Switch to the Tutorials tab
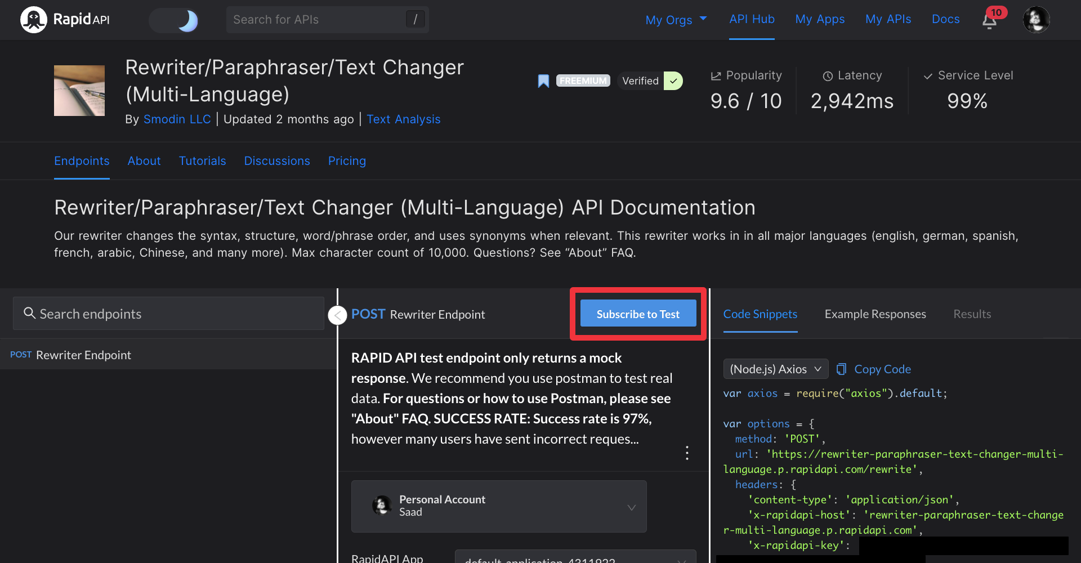 pos(202,161)
